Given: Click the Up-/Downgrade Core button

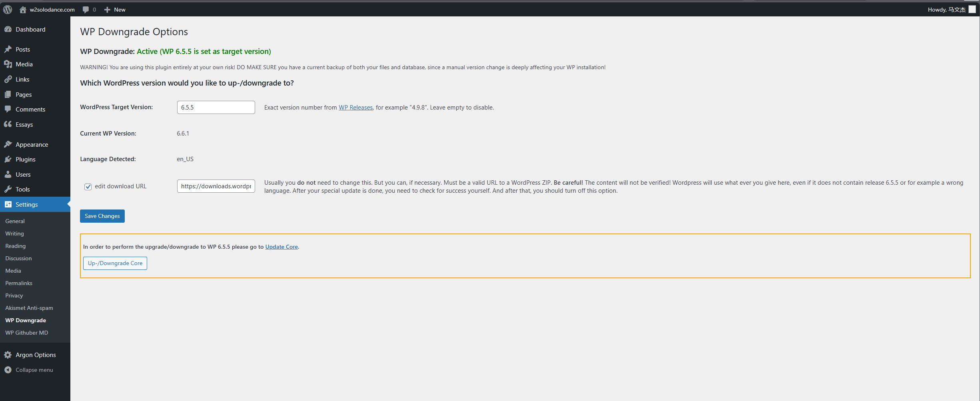Looking at the screenshot, I should (115, 263).
